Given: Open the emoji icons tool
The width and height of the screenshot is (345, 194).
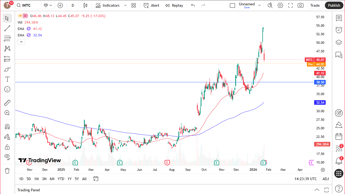Looking at the screenshot, I should tap(7, 89).
